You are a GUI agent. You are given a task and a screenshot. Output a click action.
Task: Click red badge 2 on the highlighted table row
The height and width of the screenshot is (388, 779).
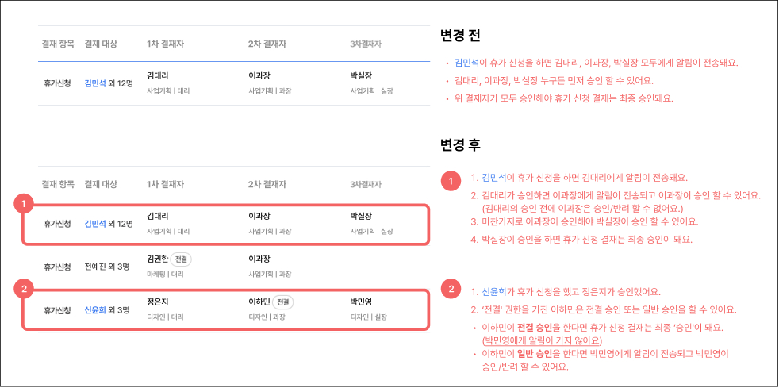(x=25, y=290)
